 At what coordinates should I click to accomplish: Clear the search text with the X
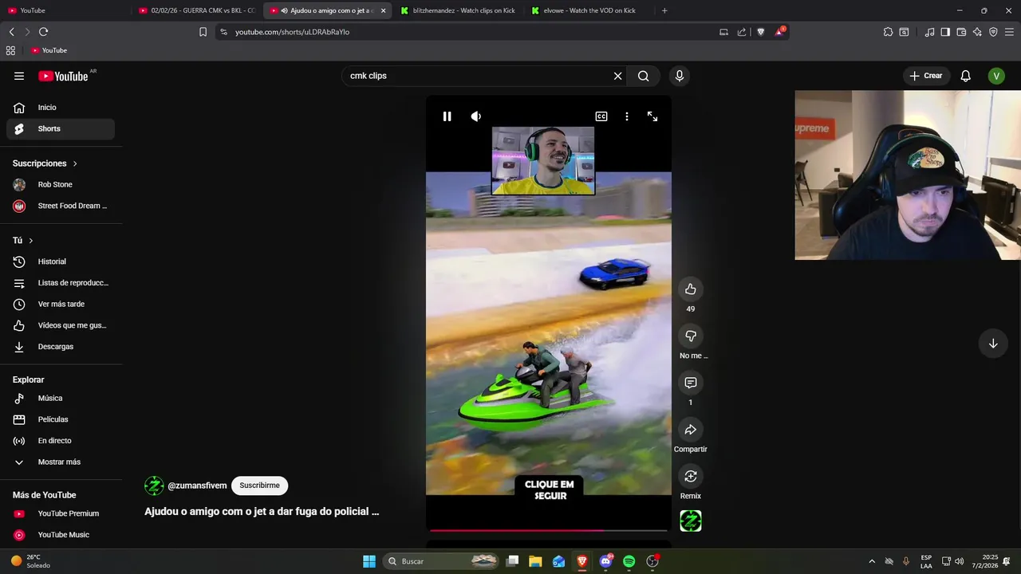(617, 76)
